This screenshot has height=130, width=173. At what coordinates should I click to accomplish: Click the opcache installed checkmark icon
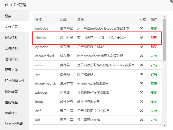(142, 47)
